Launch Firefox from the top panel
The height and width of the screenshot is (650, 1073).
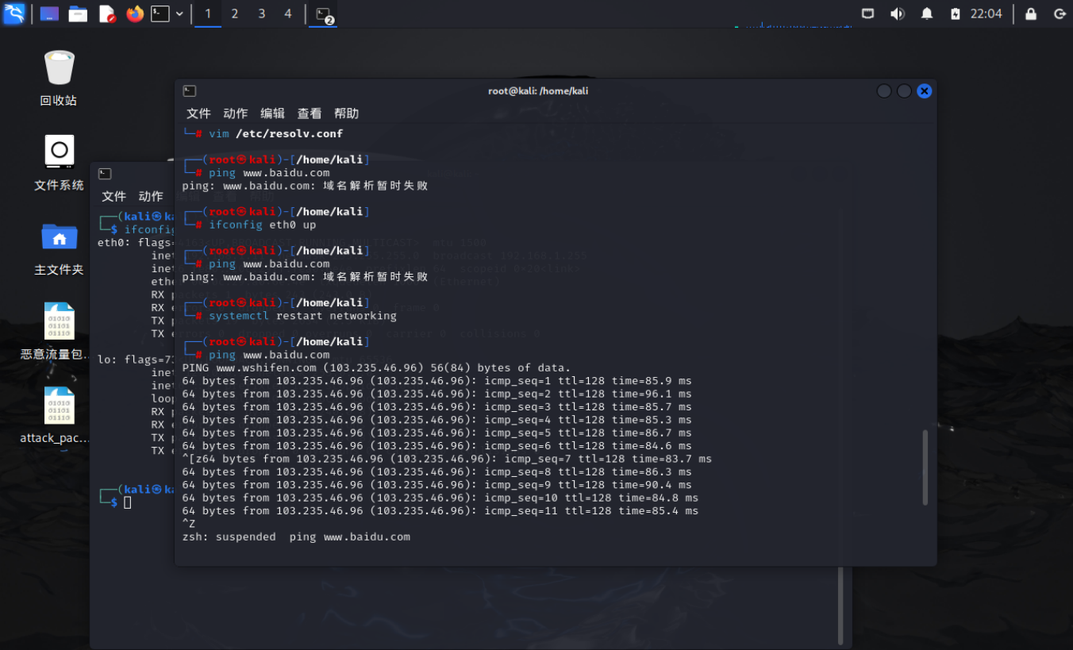click(x=135, y=13)
